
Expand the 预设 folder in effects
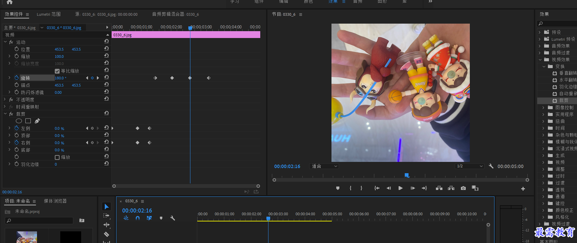coord(540,32)
